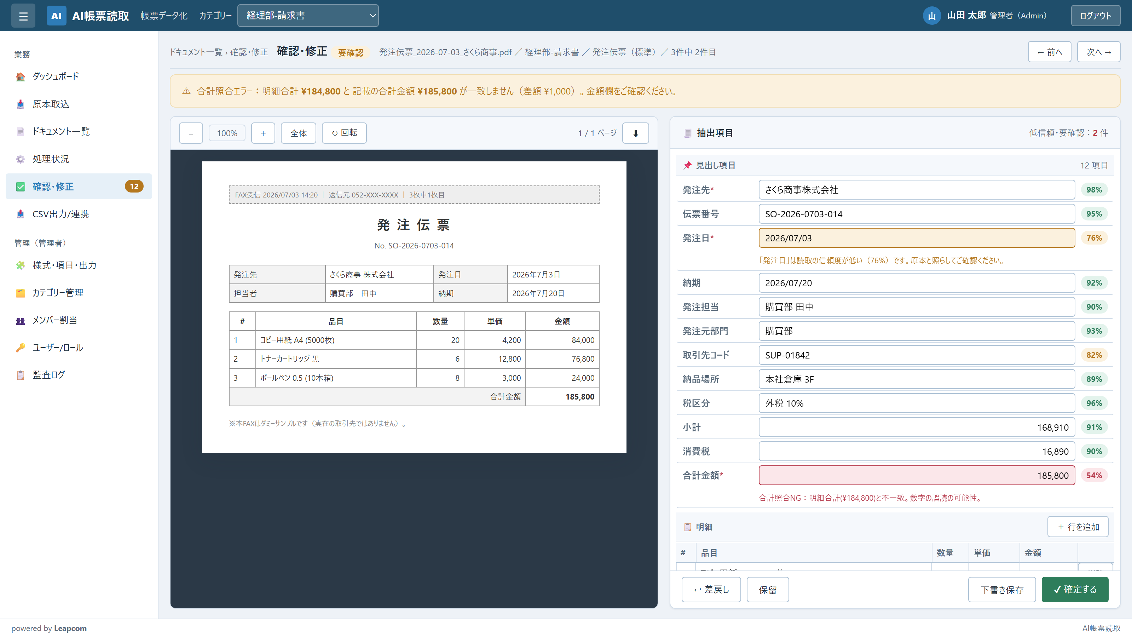
Task: Click the 発注担当 input field
Action: pos(917,307)
